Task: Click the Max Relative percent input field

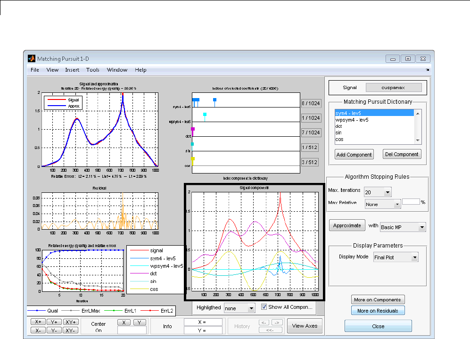Action: (411, 201)
